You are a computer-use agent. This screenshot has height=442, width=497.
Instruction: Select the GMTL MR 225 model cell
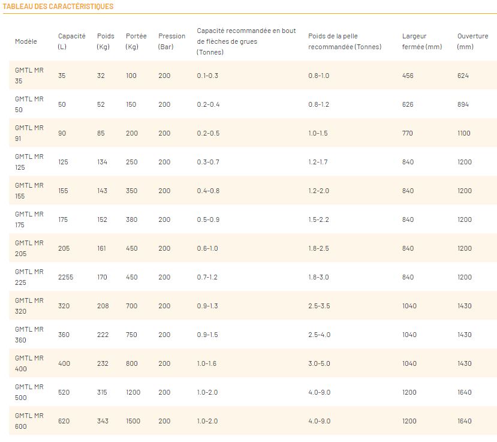point(29,277)
